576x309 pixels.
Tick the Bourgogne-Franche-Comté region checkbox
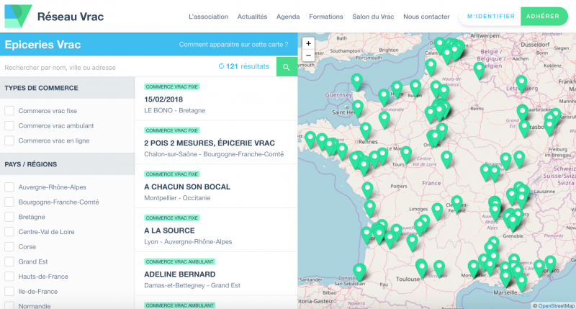[9, 202]
